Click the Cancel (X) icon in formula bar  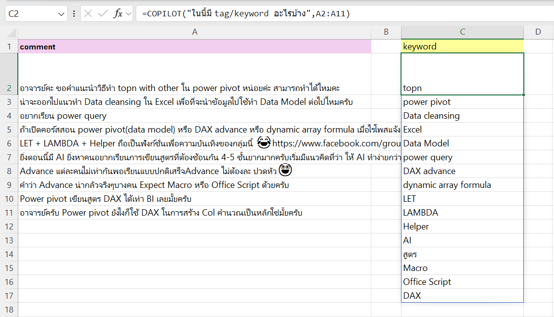pos(89,14)
